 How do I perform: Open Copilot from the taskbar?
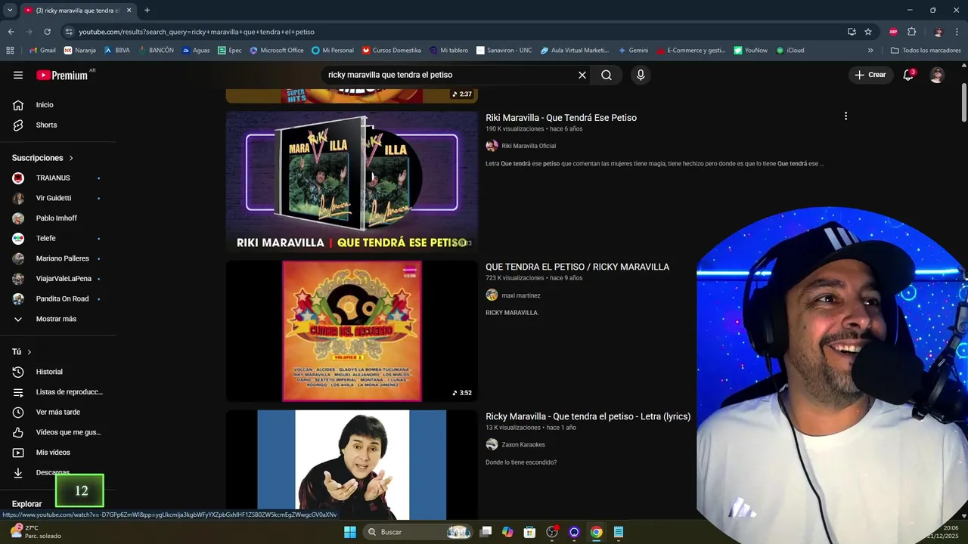(507, 532)
